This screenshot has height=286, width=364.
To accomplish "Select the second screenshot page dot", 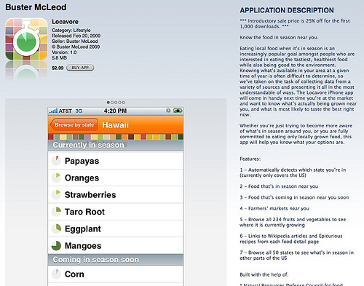I will pyautogui.click(x=112, y=103).
